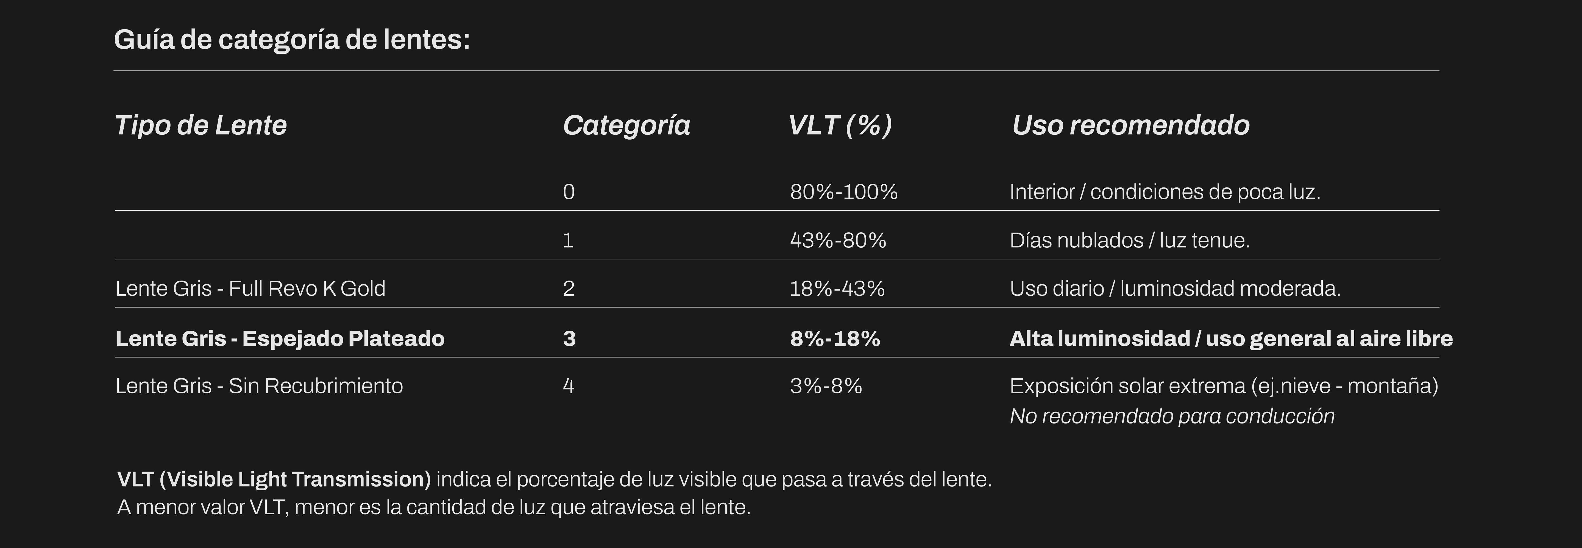Click the 'Guía de categoría de lentes' heading
The image size is (1582, 548).
tap(292, 40)
